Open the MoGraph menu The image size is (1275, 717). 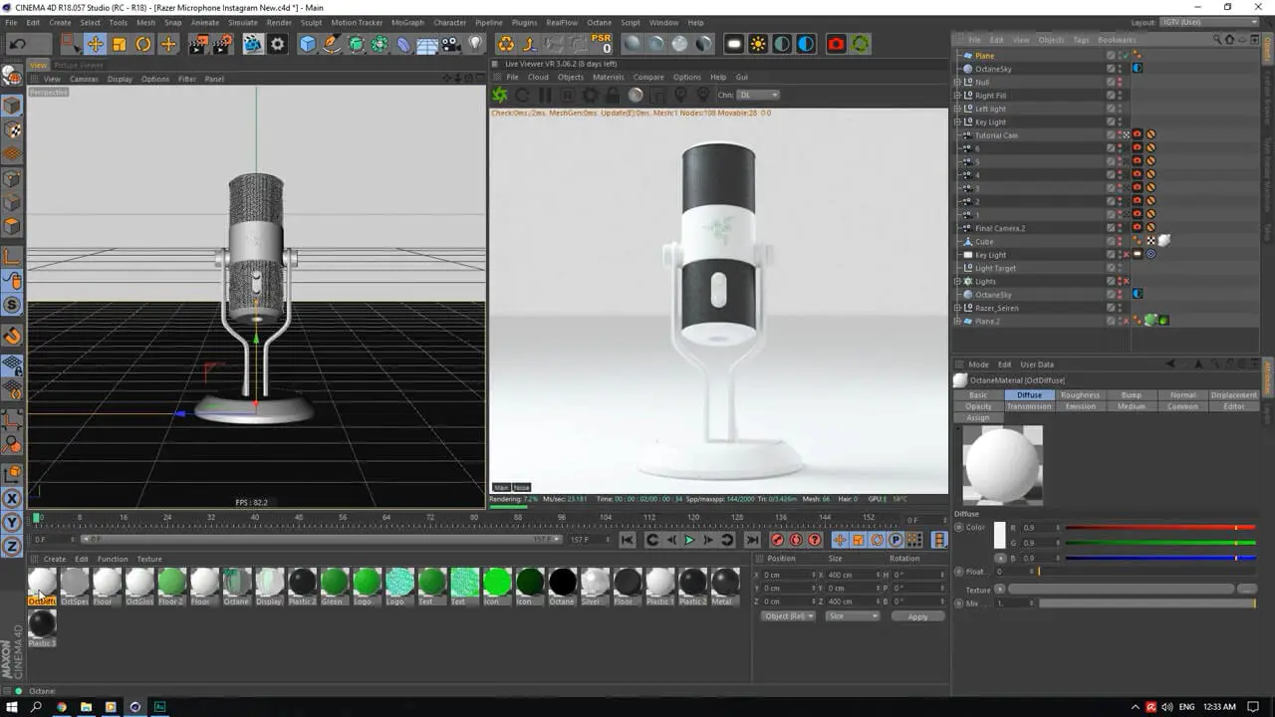click(406, 22)
